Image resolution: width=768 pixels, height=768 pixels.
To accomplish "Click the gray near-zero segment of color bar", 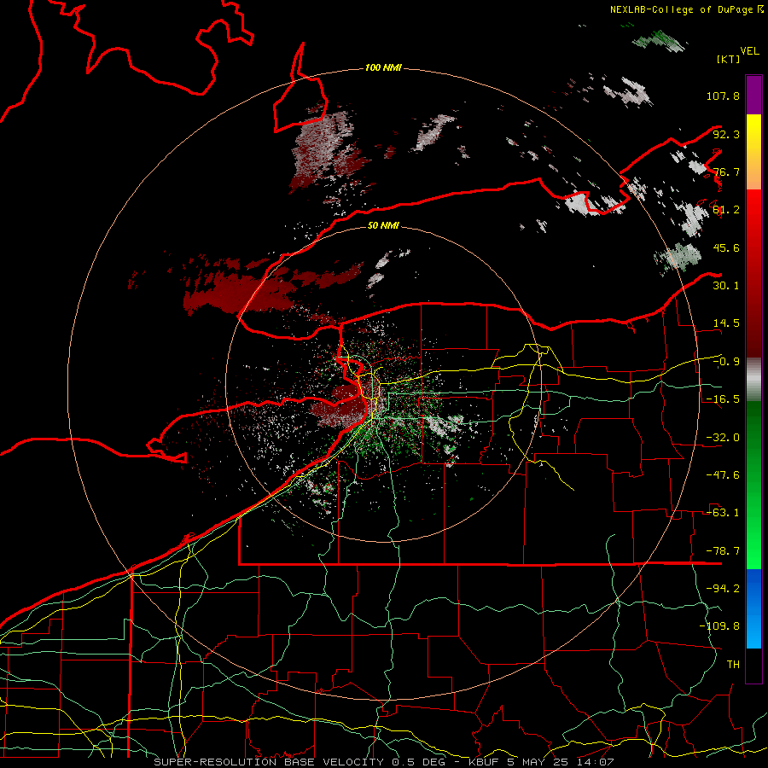I will pyautogui.click(x=753, y=380).
